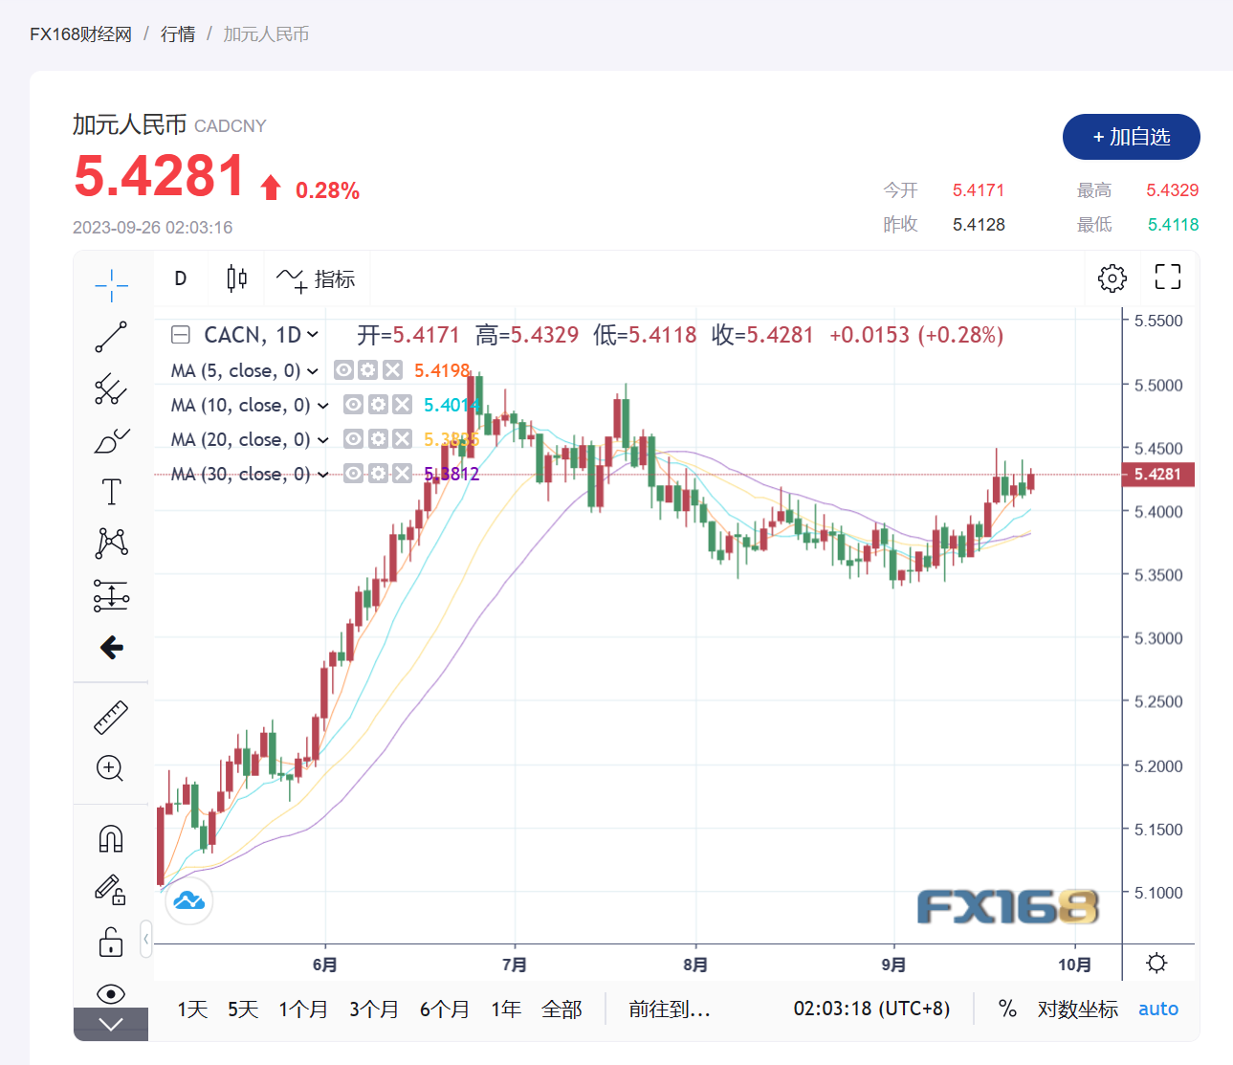Select the text annotation tool
Screen dimensions: 1233x1065
(x=111, y=492)
